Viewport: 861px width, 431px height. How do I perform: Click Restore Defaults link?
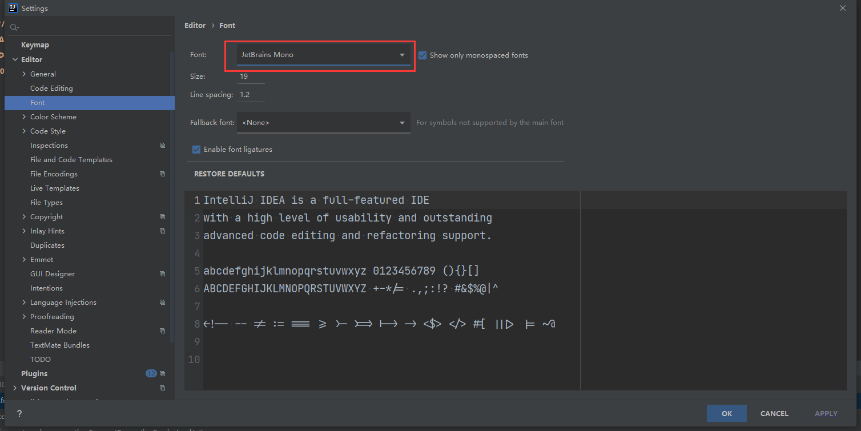229,174
